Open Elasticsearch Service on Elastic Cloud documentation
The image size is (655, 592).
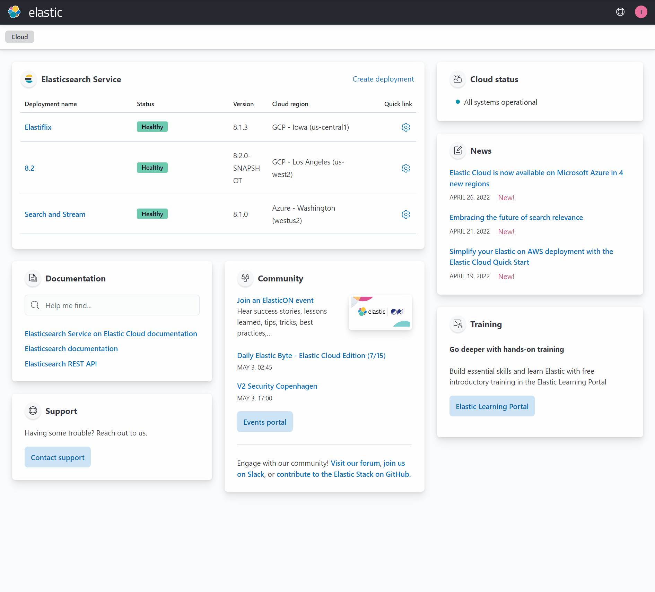tap(111, 334)
